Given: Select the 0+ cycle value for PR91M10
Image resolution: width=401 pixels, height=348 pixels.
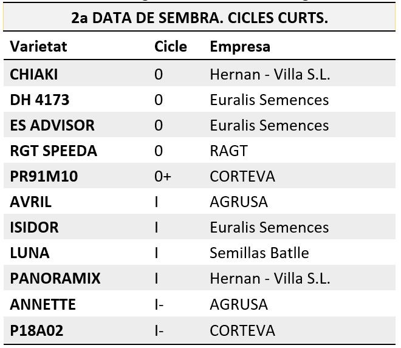Looking at the screenshot, I should 163,176.
